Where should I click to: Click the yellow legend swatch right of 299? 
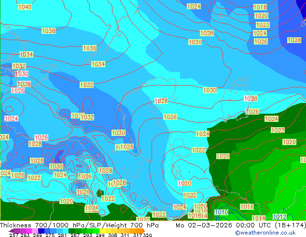click(102, 231)
